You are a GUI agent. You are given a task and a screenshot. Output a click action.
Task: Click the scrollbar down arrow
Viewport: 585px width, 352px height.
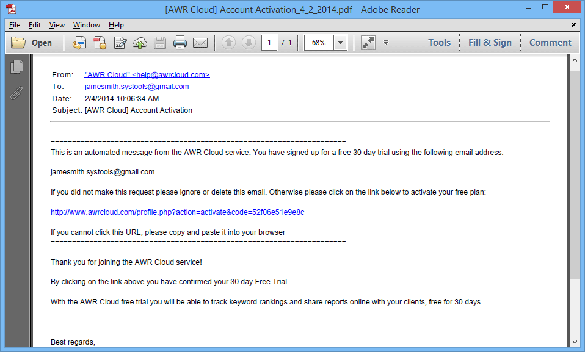(575, 342)
